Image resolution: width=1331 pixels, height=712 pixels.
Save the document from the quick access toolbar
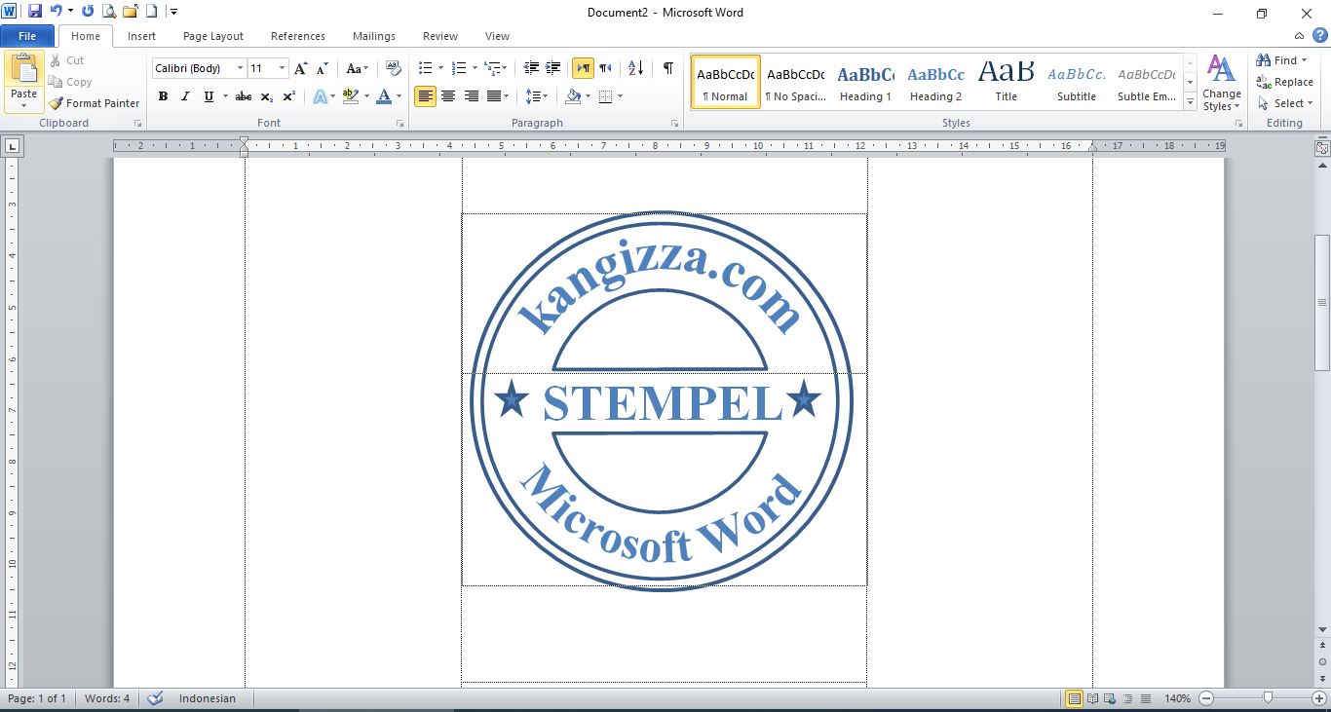click(35, 12)
